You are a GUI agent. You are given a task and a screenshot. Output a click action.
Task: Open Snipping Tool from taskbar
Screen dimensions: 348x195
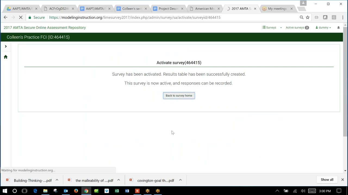tap(55, 191)
